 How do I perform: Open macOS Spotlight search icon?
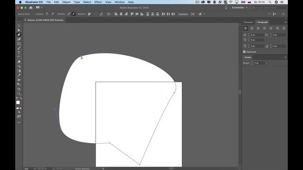(x=270, y=2)
